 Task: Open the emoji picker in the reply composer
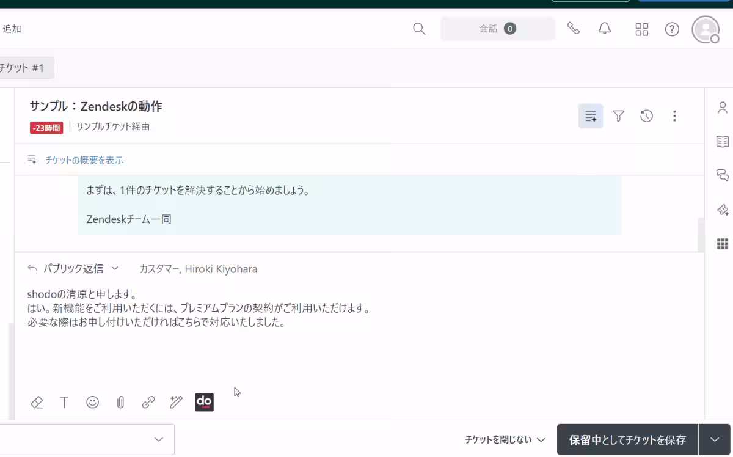(92, 402)
